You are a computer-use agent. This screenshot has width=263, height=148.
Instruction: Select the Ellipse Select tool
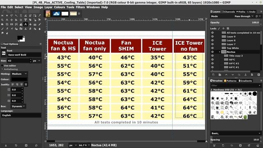pos(7,16)
